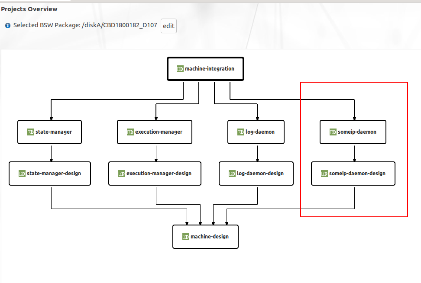Click the state-manager project icon
Screen dimensions: 421x283
[31, 132]
